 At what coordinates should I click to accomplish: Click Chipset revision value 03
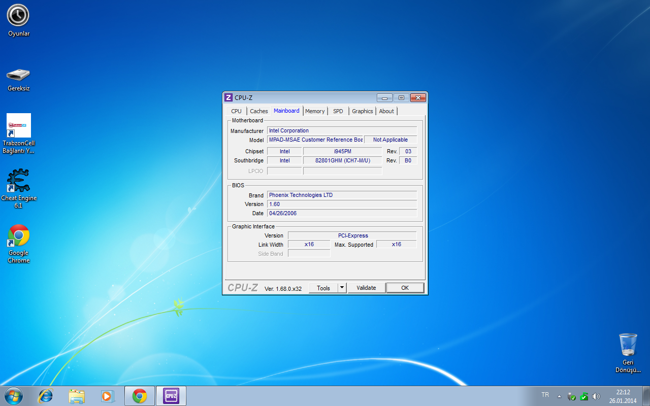click(408, 151)
